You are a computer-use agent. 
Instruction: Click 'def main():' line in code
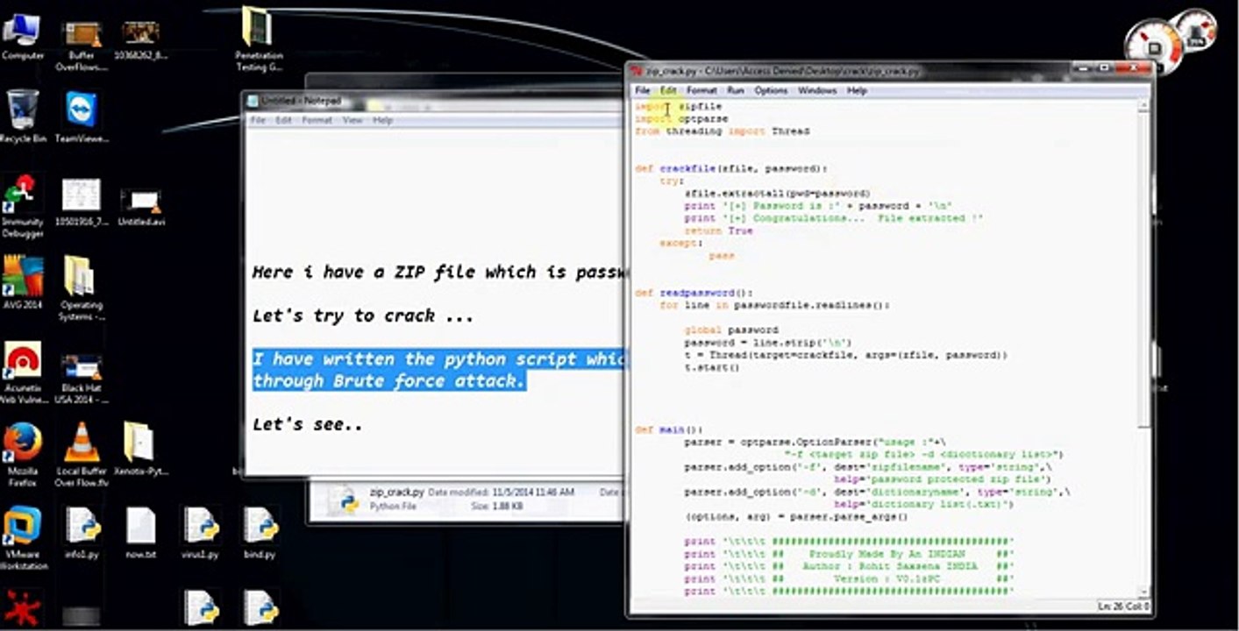click(x=669, y=429)
